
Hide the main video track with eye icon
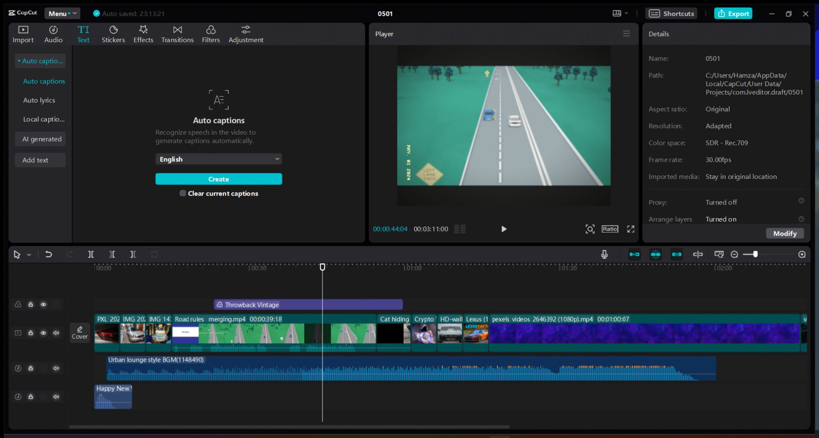tap(44, 333)
